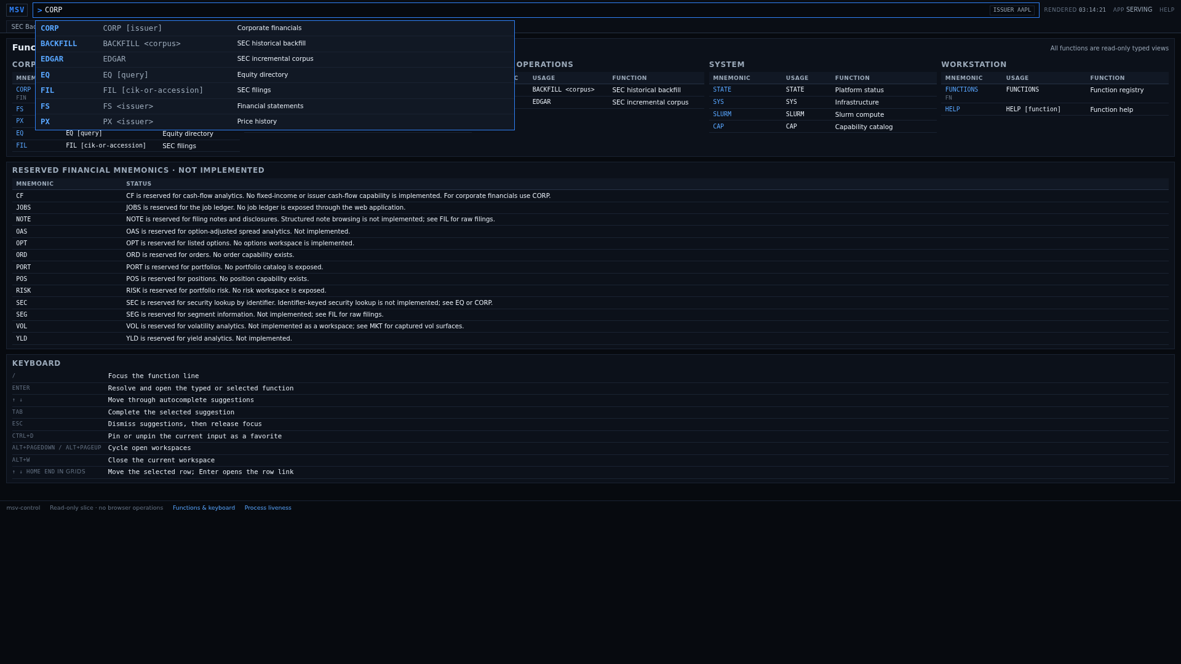Click Functions & keyboard footer link

204,508
